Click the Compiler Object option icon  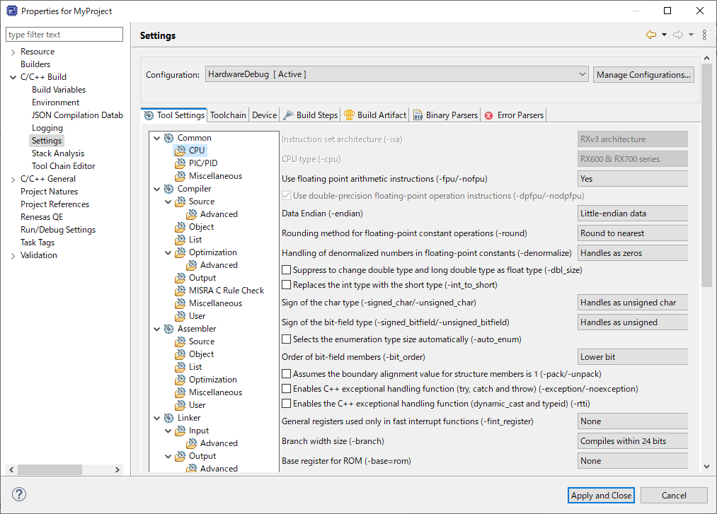click(180, 227)
